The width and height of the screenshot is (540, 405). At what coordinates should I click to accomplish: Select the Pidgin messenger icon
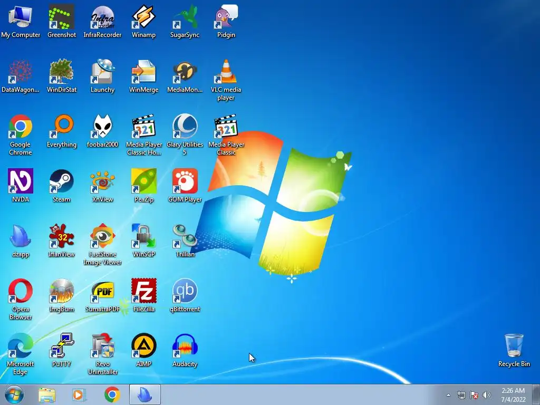click(x=226, y=17)
